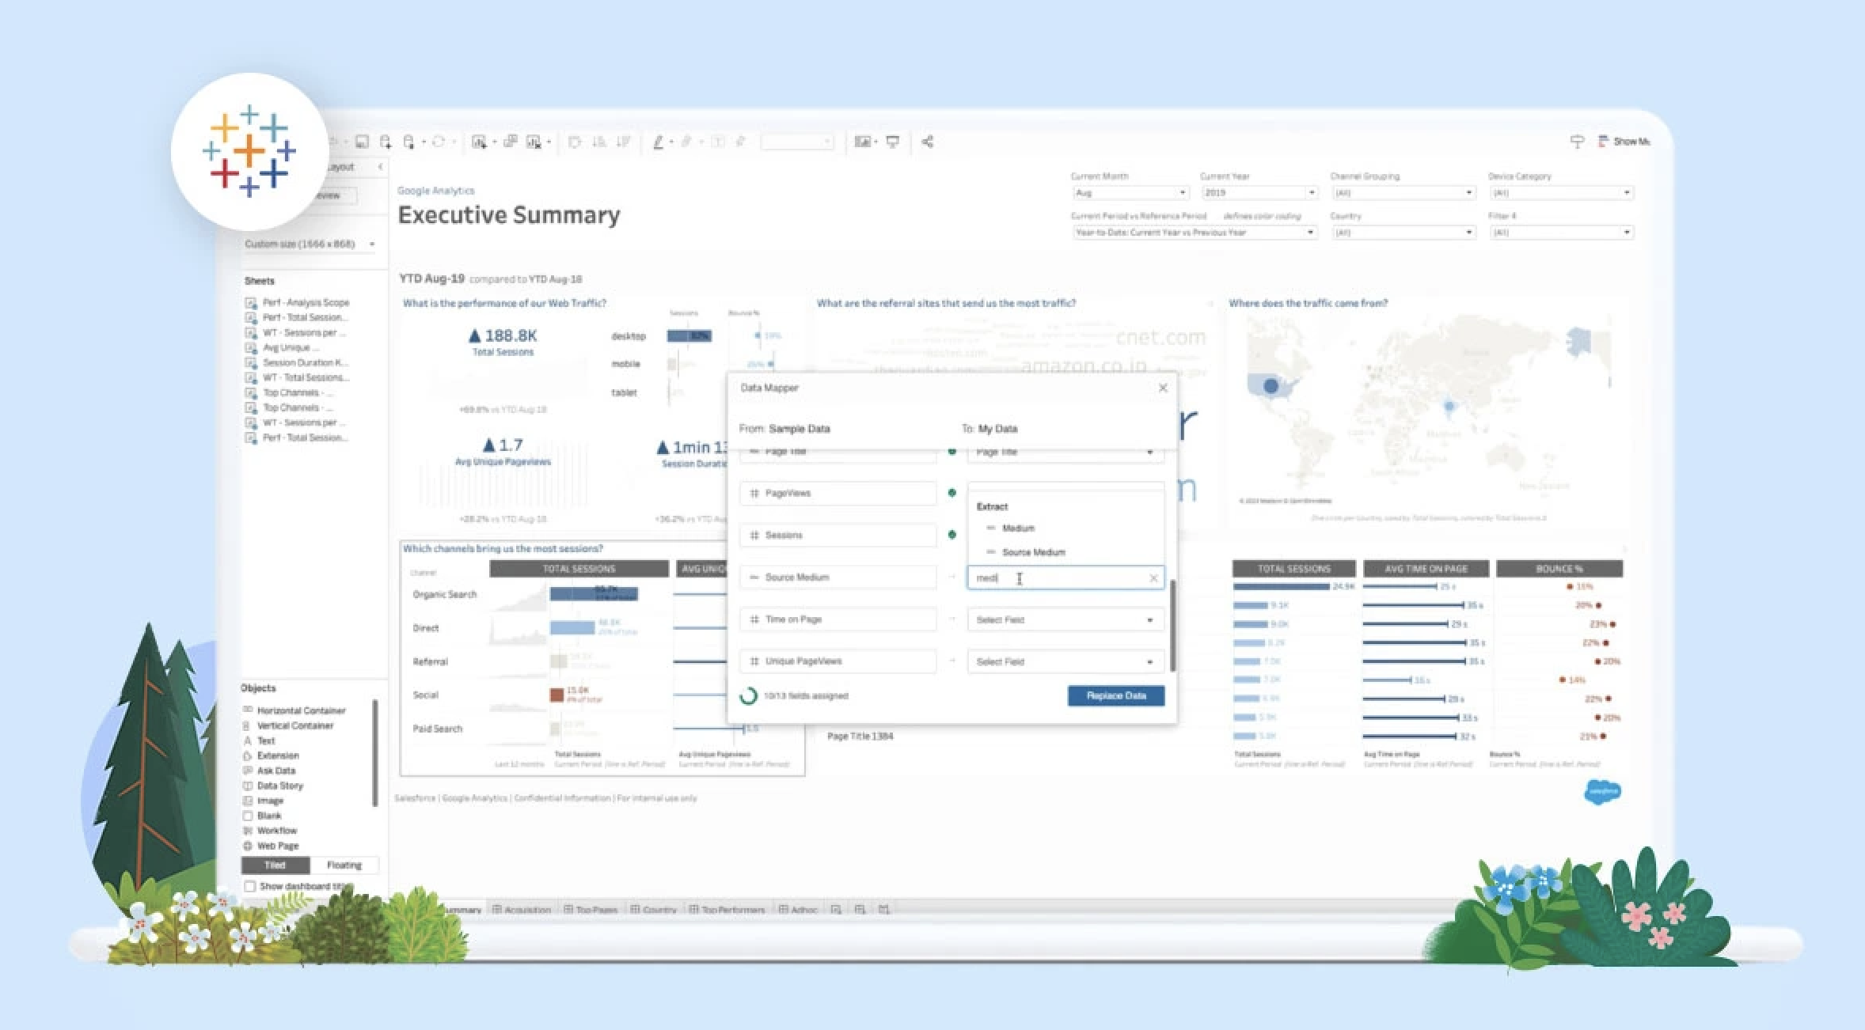Viewport: 1865px width, 1030px height.
Task: Select the Web Page object
Action: [271, 846]
